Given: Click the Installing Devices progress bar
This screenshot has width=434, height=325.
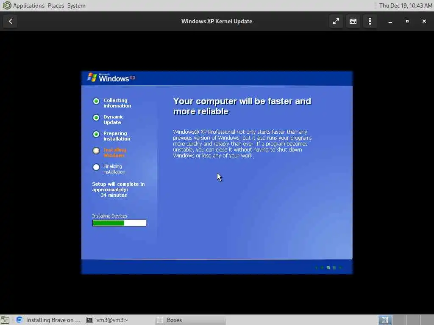Looking at the screenshot, I should coord(119,223).
